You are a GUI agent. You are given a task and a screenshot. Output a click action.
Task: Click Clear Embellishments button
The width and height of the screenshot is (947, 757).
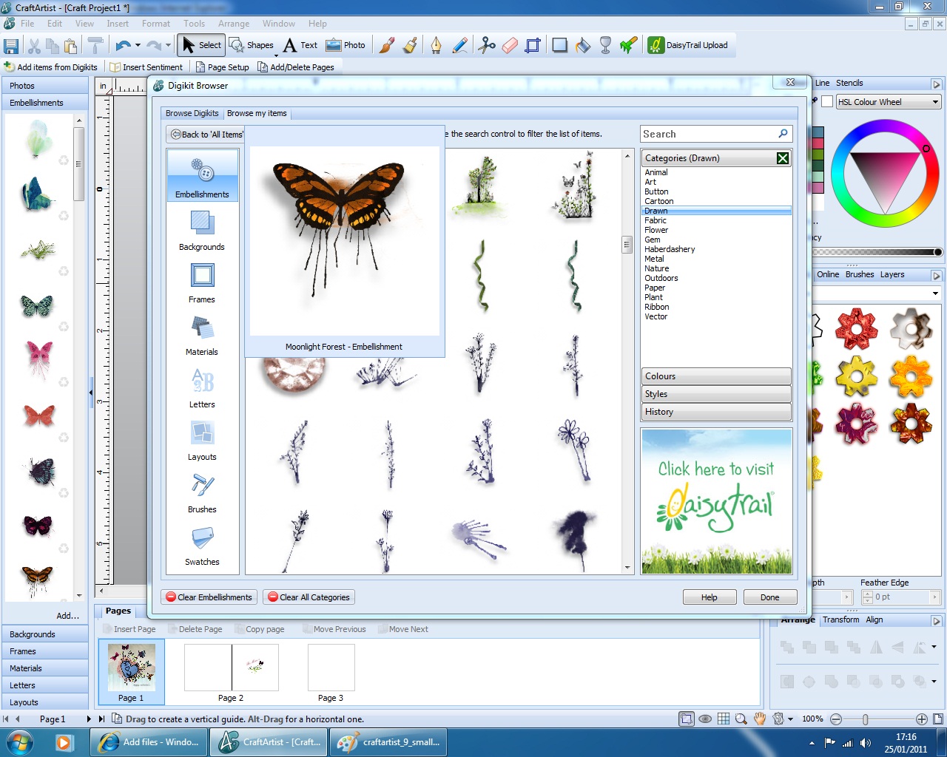pos(209,597)
